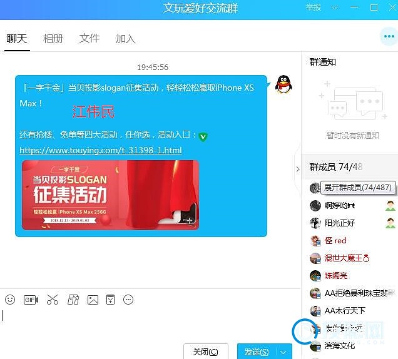Click in the message input field
The image size is (398, 359).
[150, 325]
